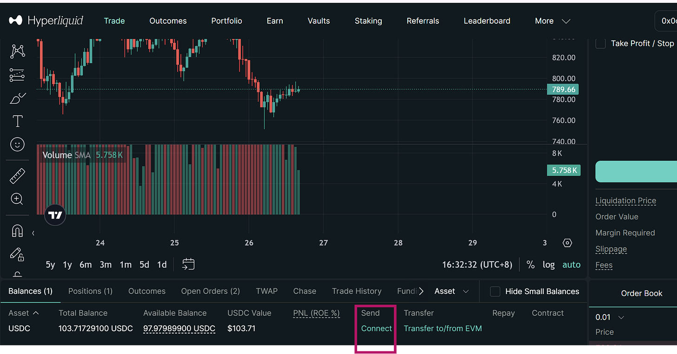Select the ruler measure tool
677x354 pixels.
pyautogui.click(x=17, y=176)
